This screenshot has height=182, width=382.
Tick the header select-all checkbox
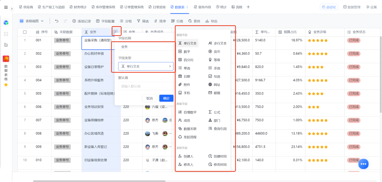(x=25, y=32)
